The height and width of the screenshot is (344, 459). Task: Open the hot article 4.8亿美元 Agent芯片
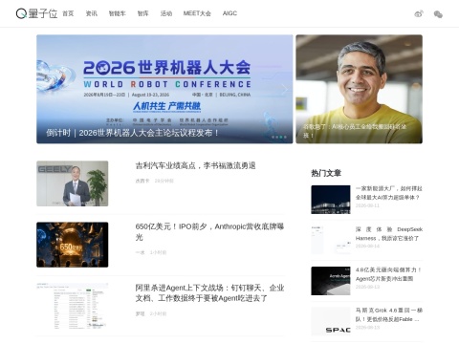pyautogui.click(x=389, y=274)
